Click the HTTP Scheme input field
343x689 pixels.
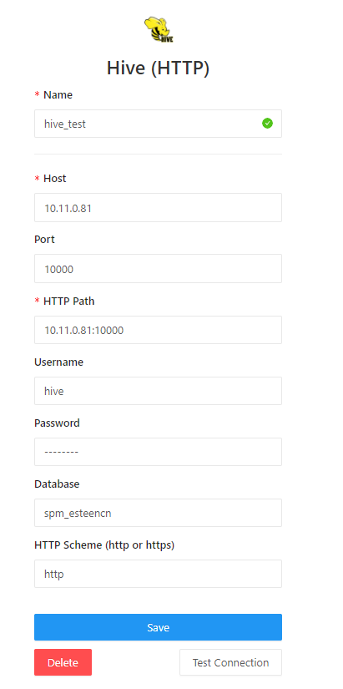coord(158,574)
